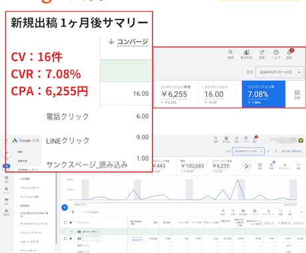
Task: Open the account avatar in the lower window
Action: coord(301,140)
